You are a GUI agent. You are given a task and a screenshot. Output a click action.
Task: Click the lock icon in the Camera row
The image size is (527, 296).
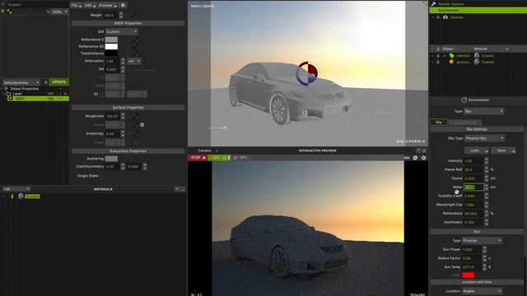tap(438, 17)
